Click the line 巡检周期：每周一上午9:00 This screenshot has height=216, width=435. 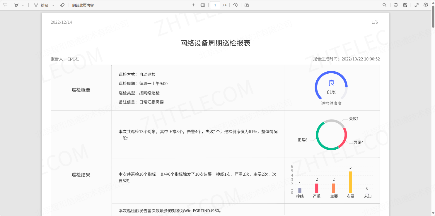(x=143, y=84)
